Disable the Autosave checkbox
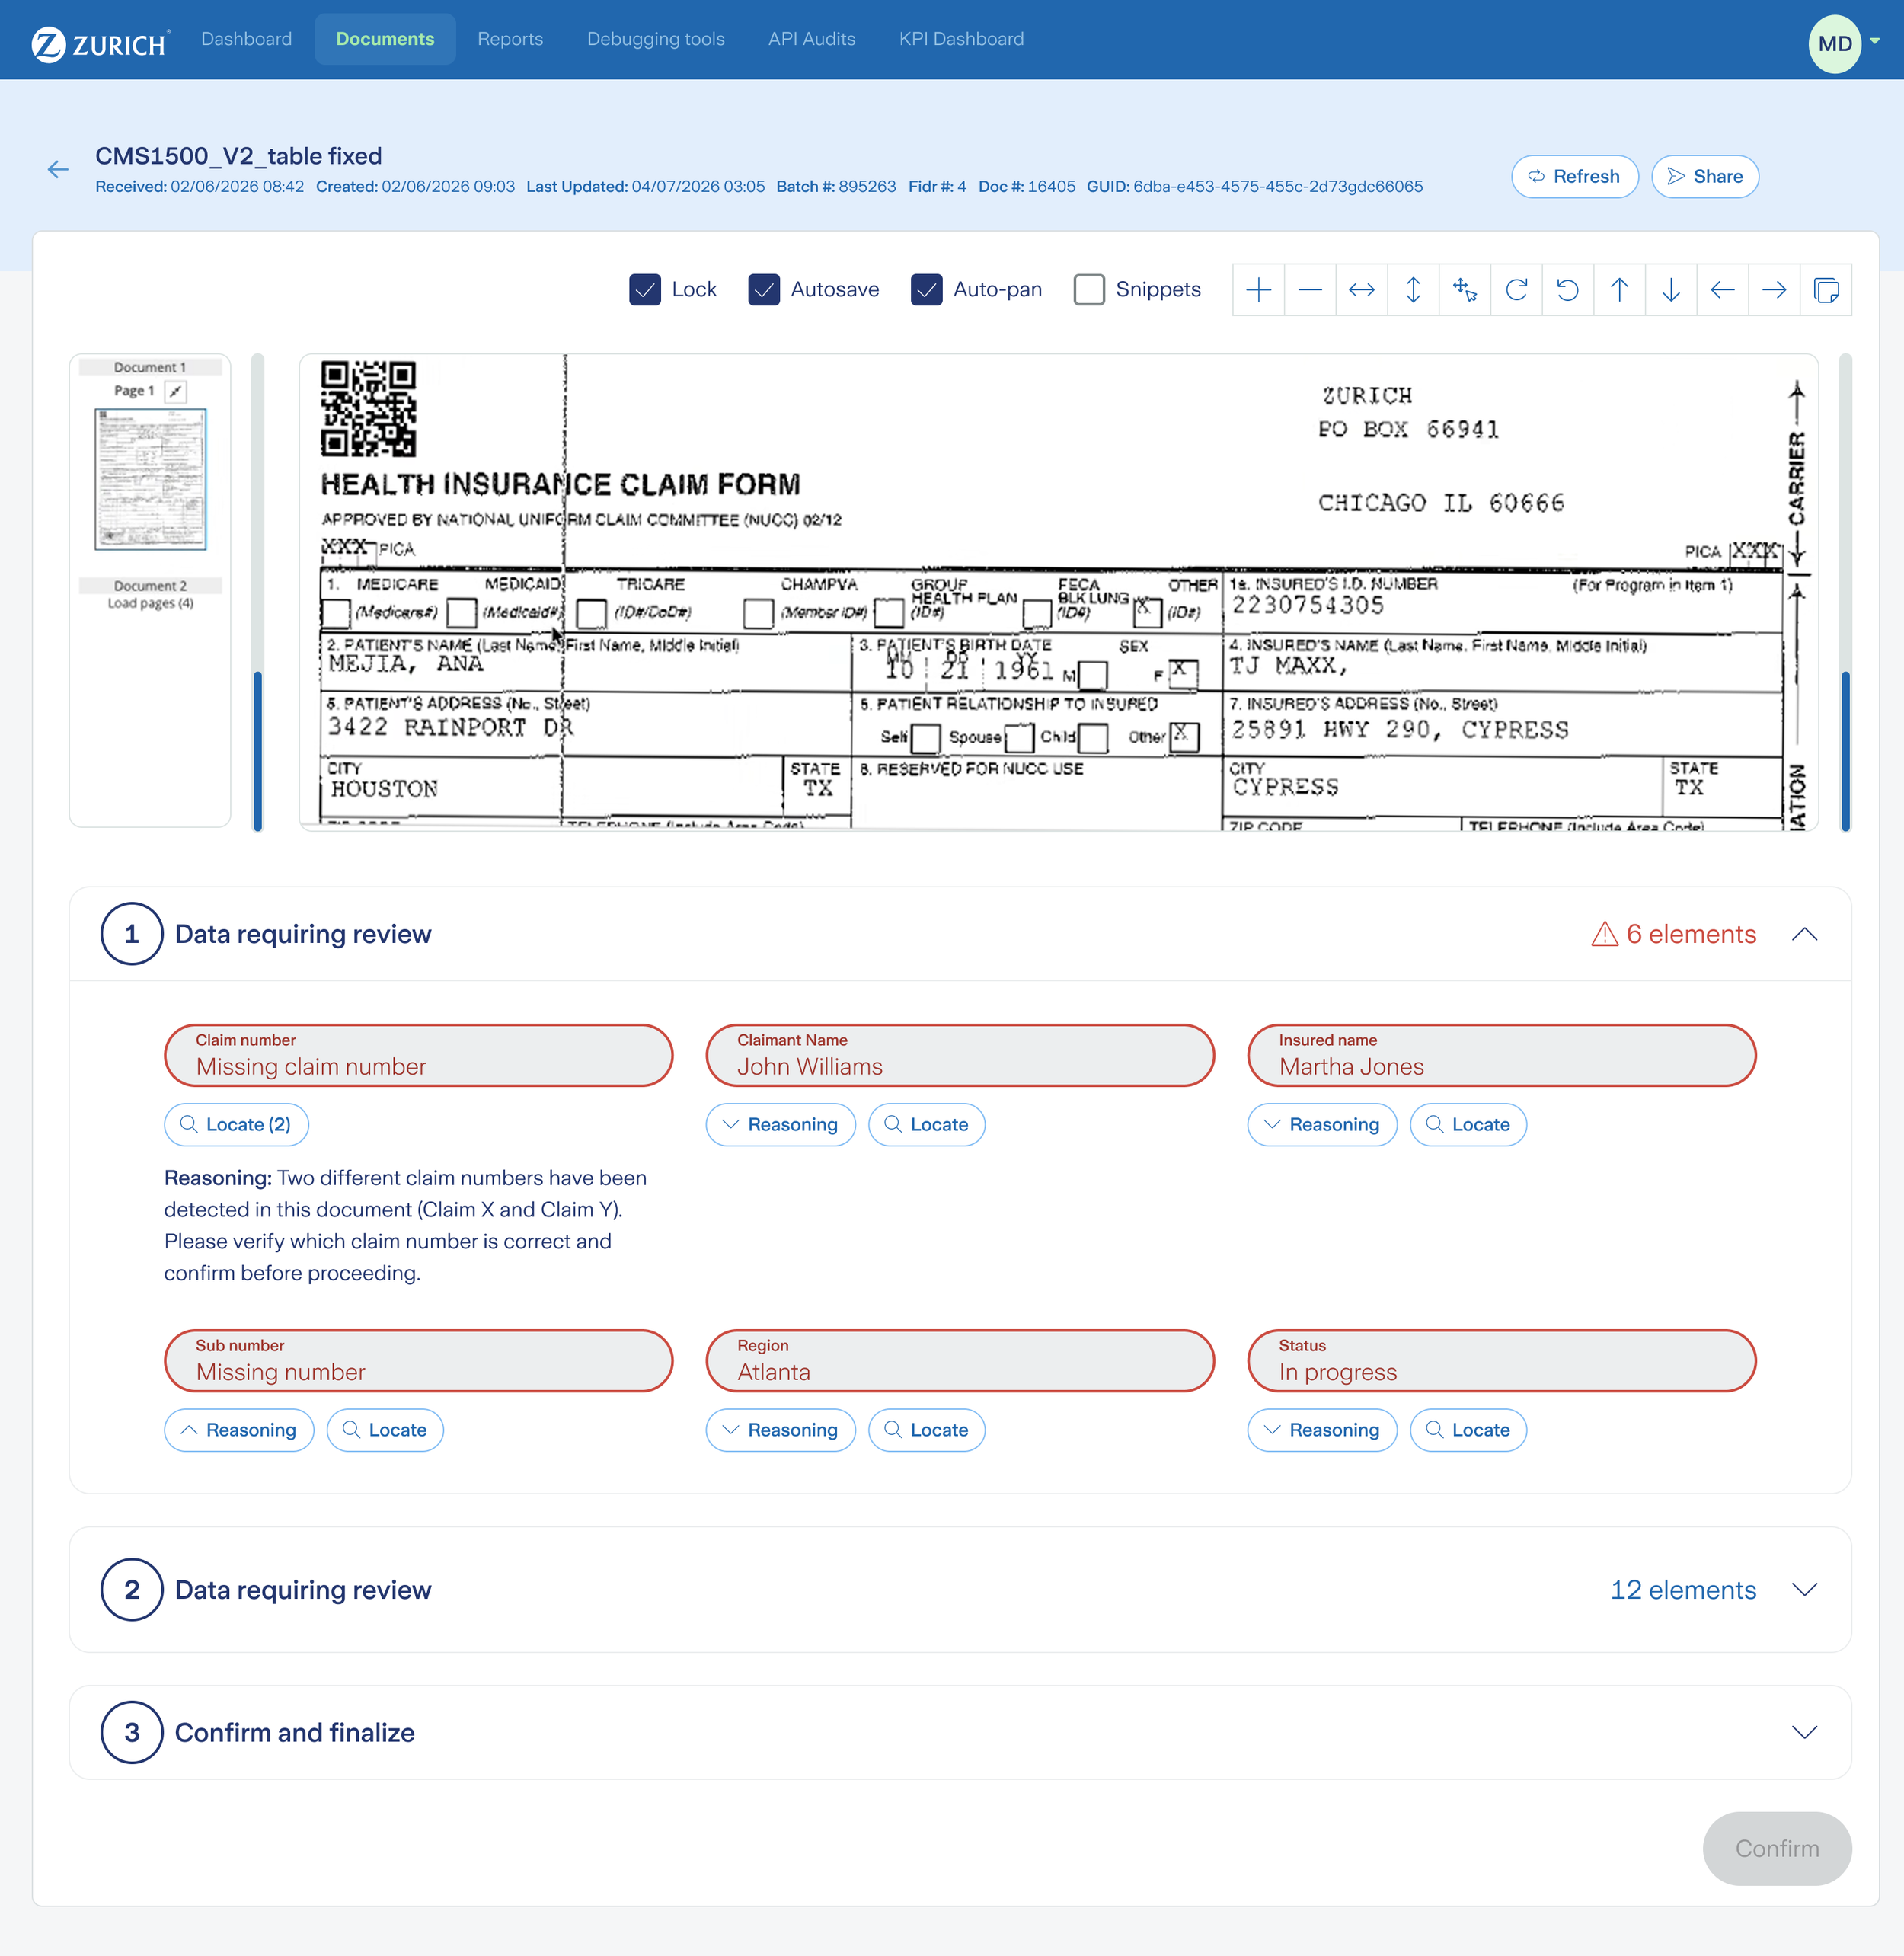 point(764,290)
